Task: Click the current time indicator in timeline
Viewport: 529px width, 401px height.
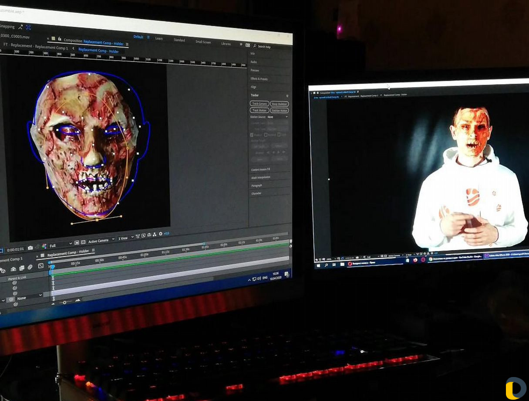Action: 52,267
